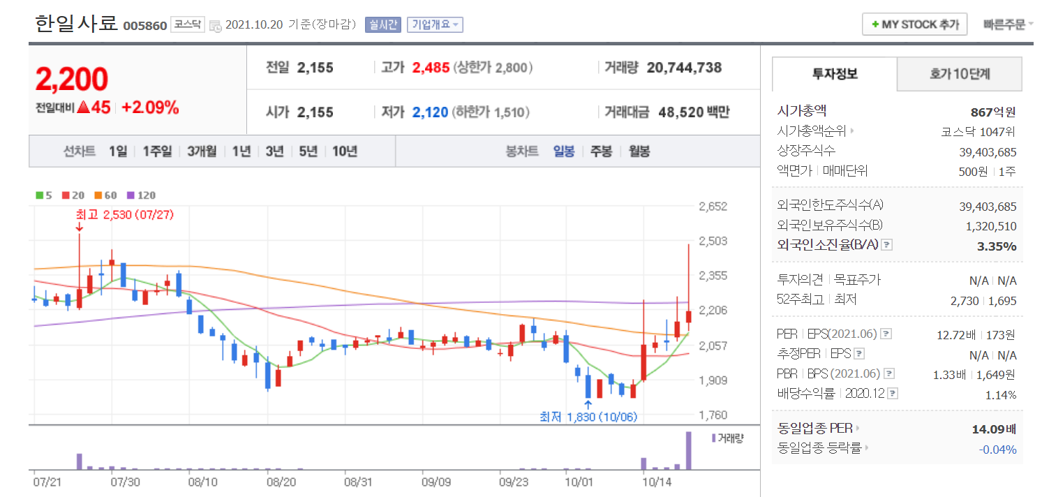Image resolution: width=1042 pixels, height=497 pixels.
Task: Click the green 5-day moving average legend
Action: pyautogui.click(x=44, y=195)
